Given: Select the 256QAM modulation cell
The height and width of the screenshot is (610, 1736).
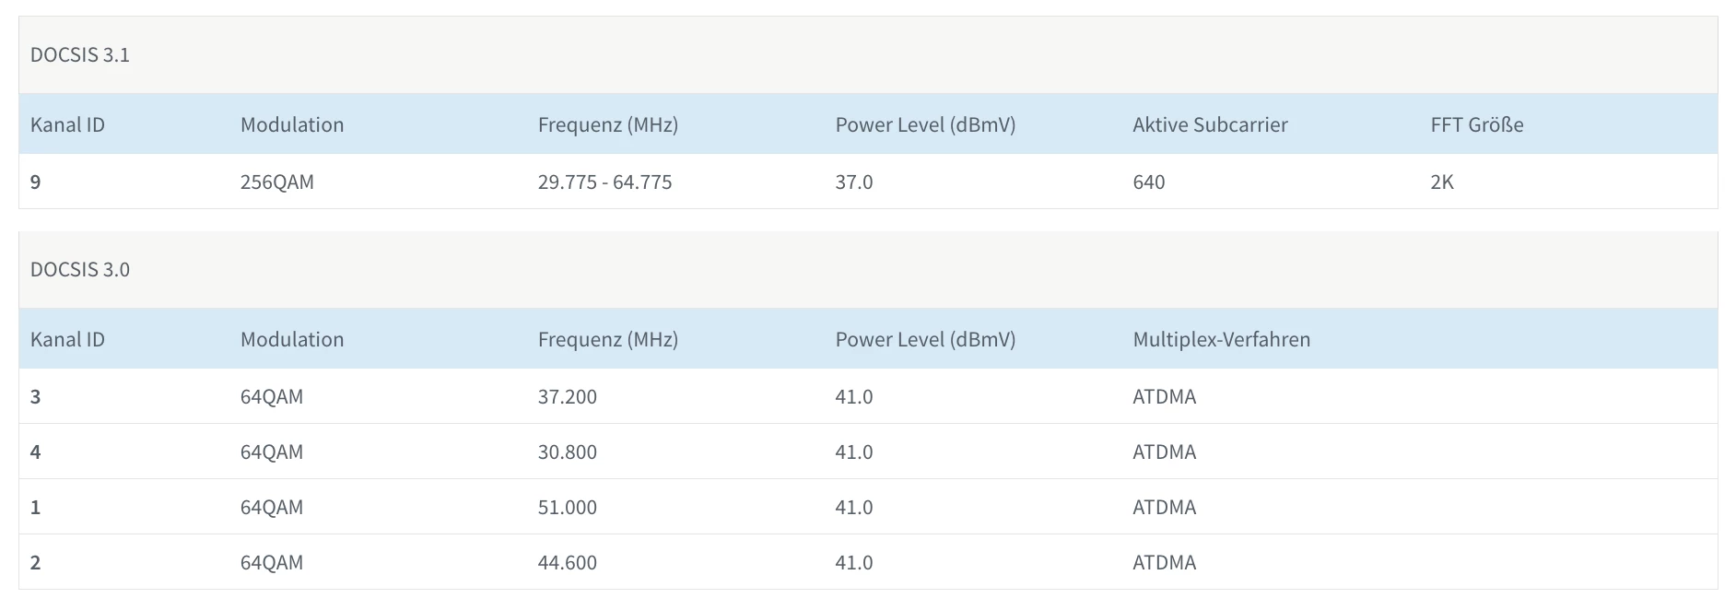Looking at the screenshot, I should pyautogui.click(x=277, y=182).
